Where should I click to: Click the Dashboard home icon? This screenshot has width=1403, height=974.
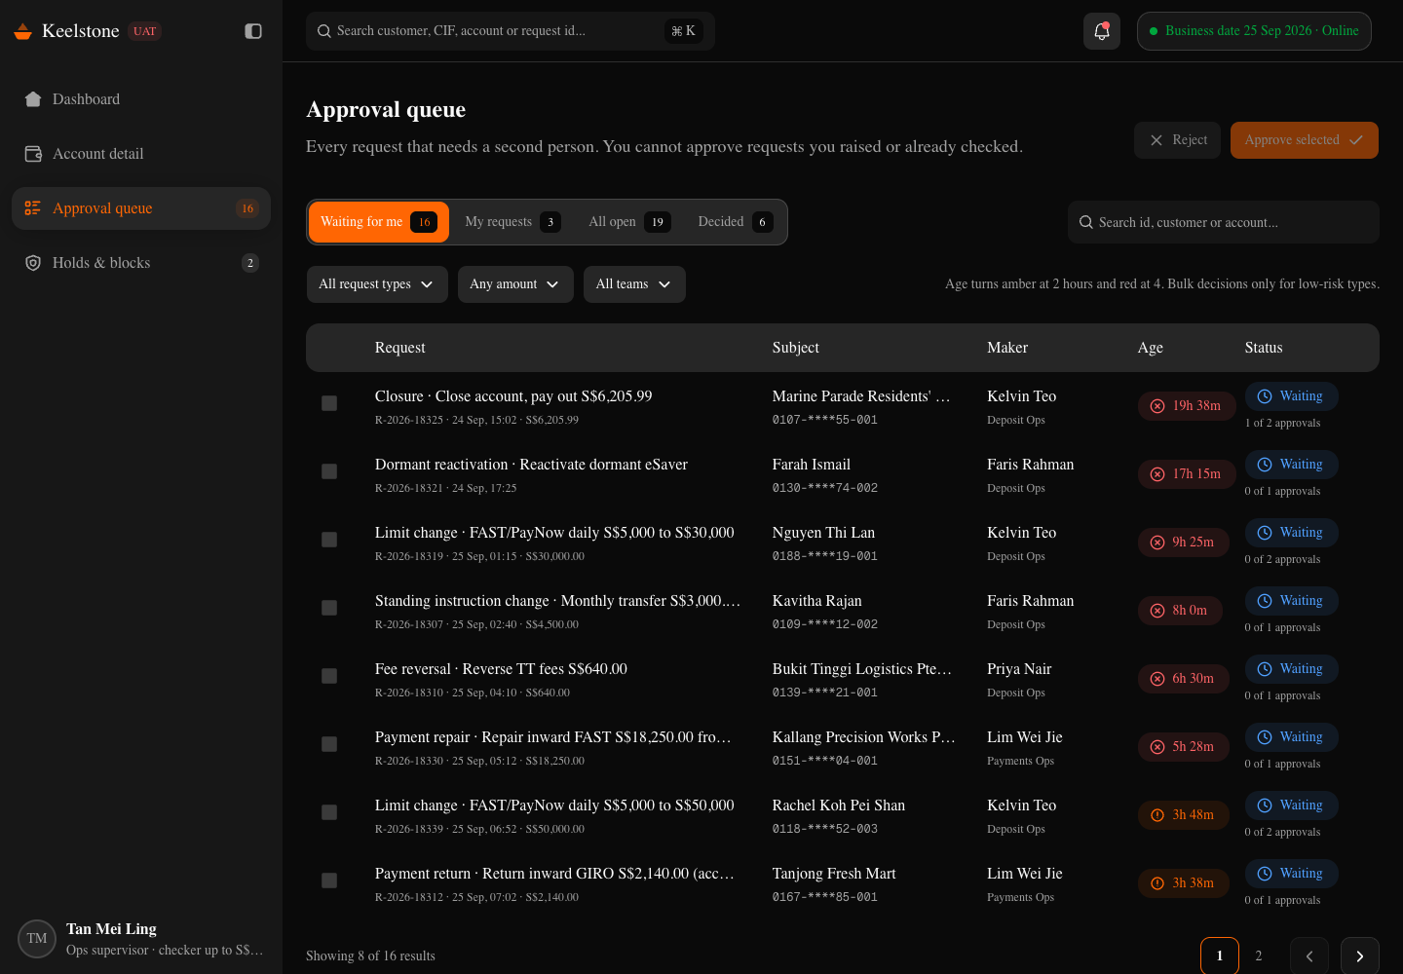pyautogui.click(x=33, y=99)
